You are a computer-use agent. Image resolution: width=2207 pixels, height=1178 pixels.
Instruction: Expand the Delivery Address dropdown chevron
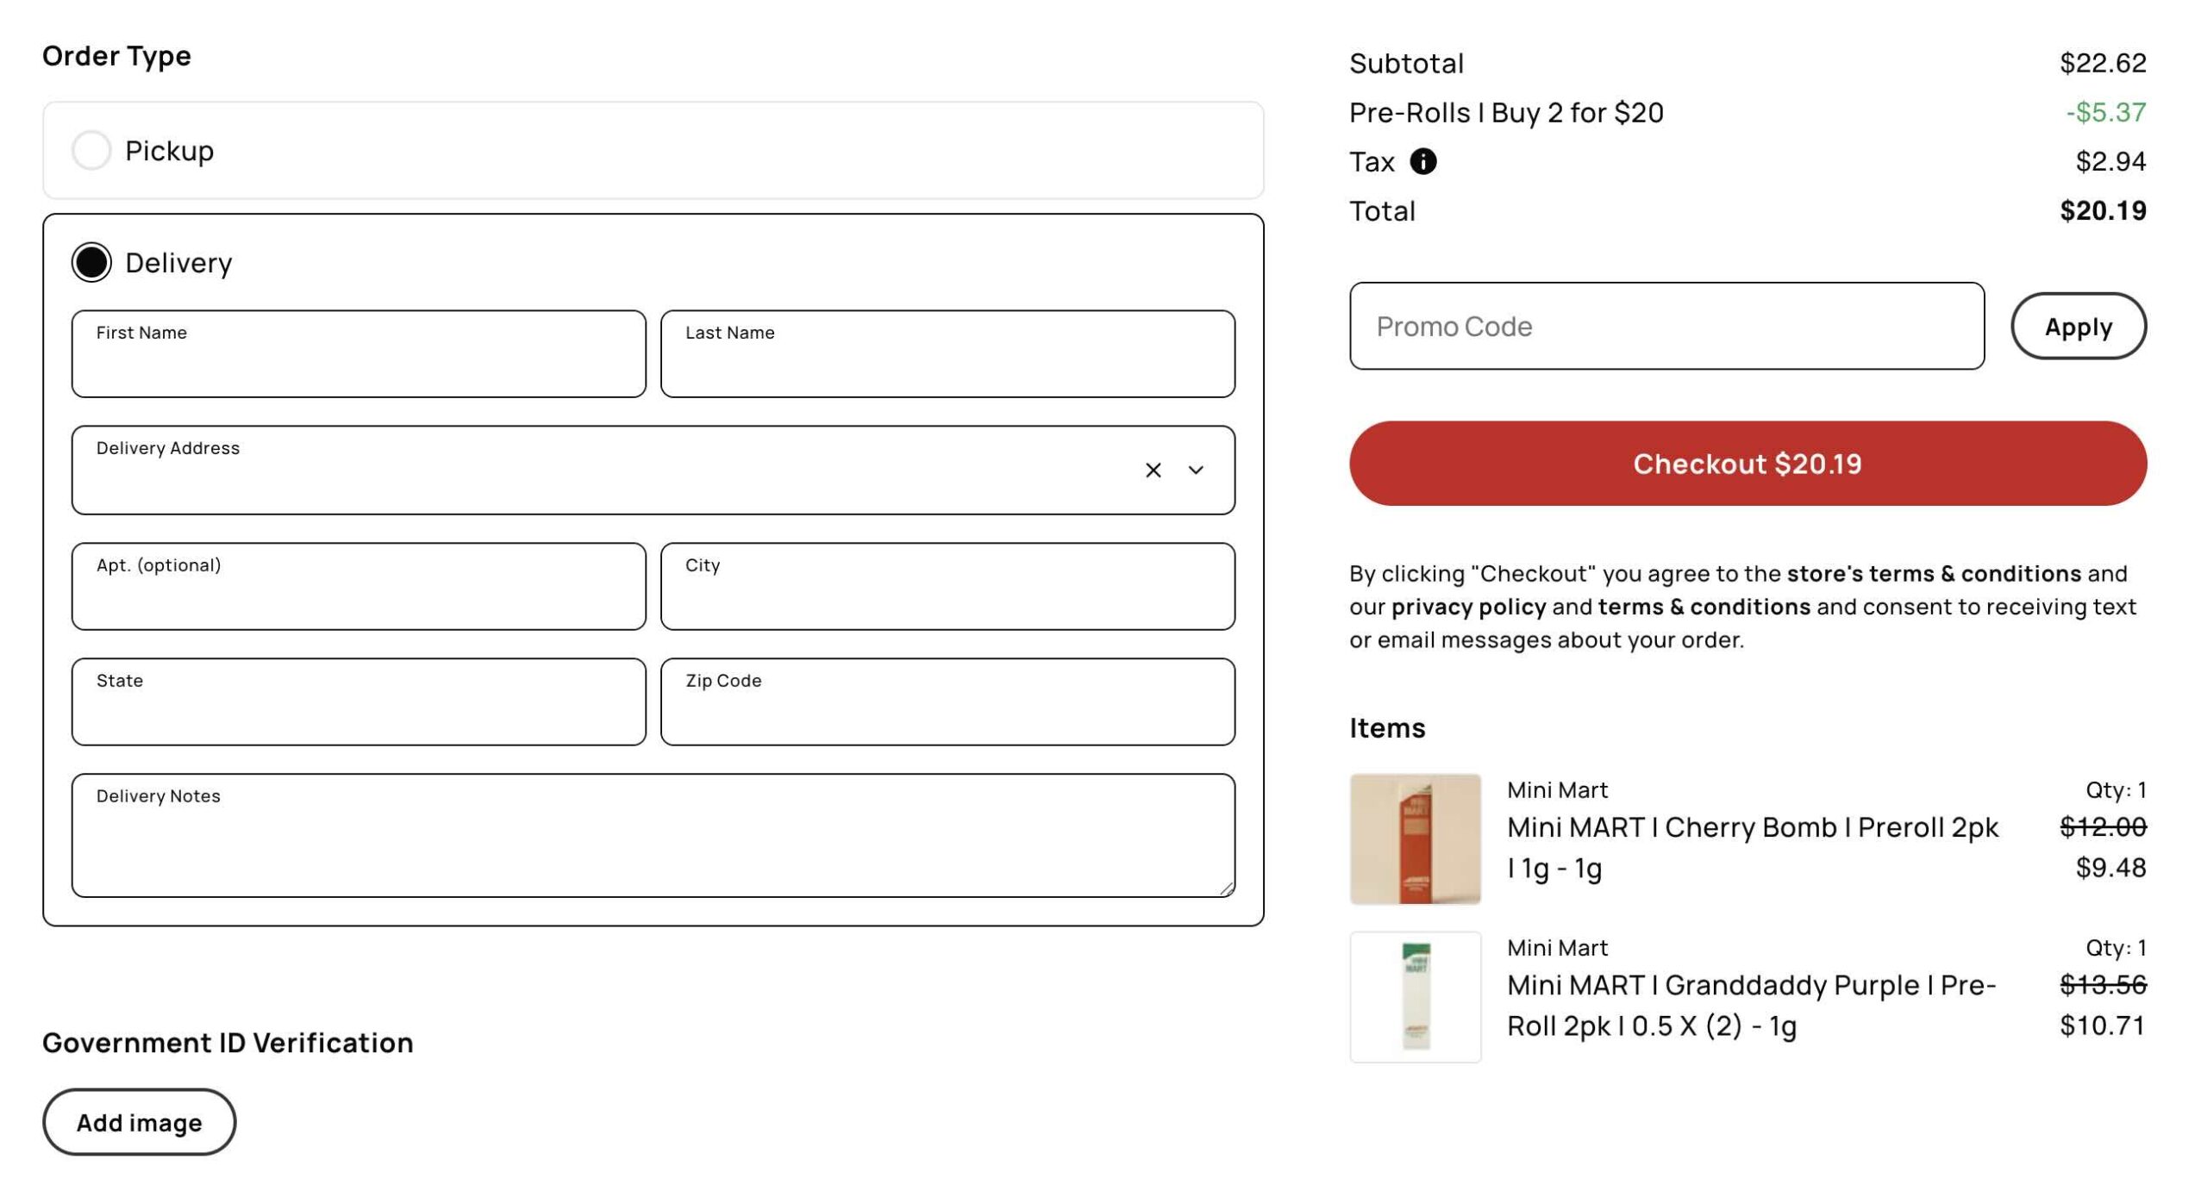pos(1195,470)
